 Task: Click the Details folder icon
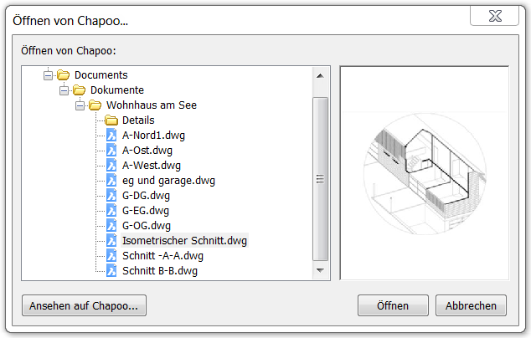click(111, 120)
